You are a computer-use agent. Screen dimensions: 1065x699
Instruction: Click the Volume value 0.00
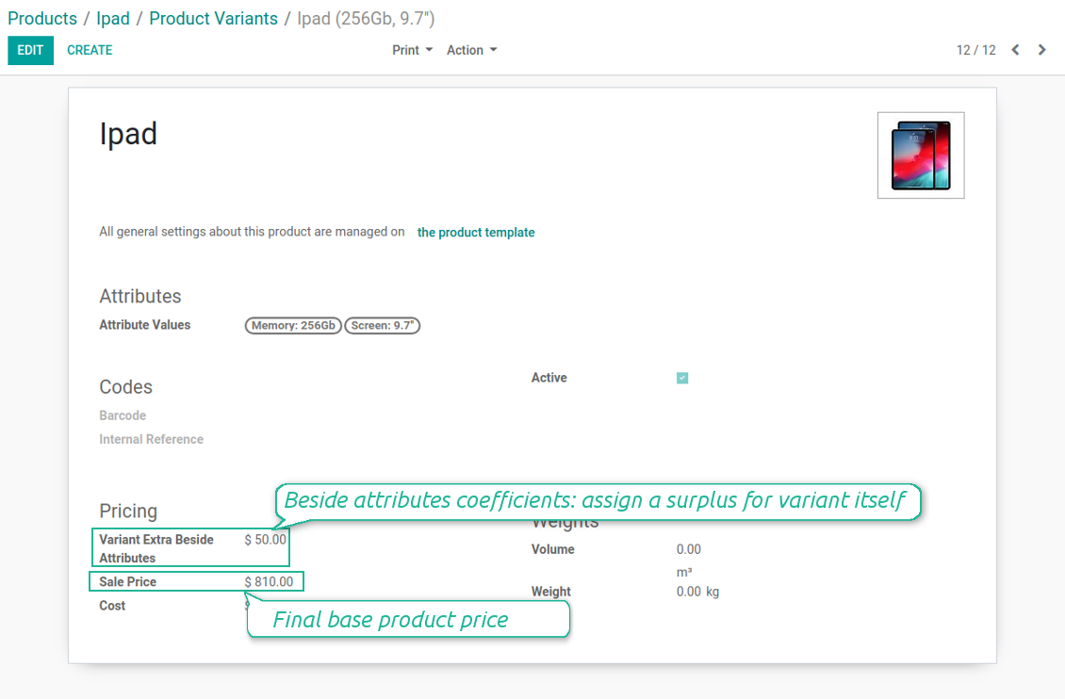pyautogui.click(x=689, y=550)
